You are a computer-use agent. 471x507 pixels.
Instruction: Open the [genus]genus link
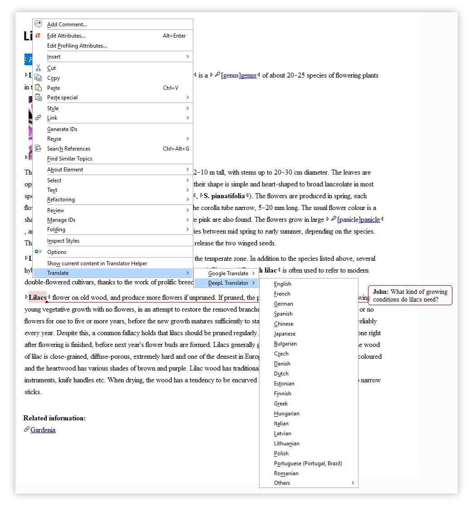tap(239, 75)
